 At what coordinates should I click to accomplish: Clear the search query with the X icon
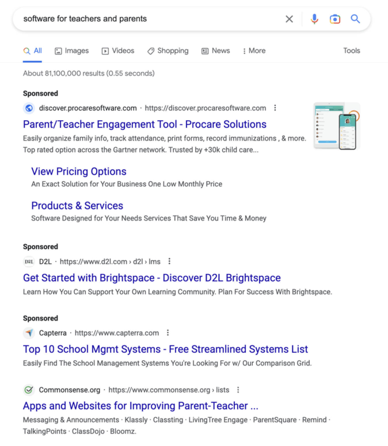pos(289,19)
